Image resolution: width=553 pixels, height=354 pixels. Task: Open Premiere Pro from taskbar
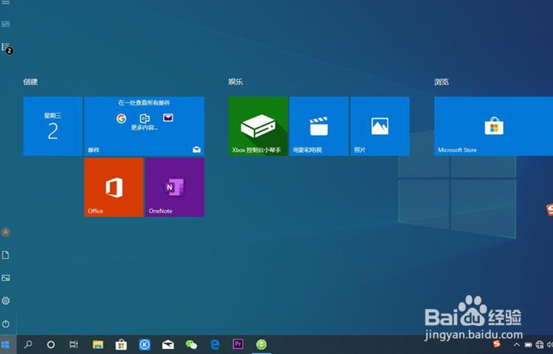238,344
